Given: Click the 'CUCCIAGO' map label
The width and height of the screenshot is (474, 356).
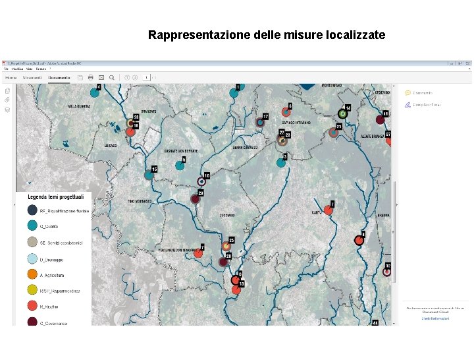Looking at the screenshot, I should click(227, 216).
